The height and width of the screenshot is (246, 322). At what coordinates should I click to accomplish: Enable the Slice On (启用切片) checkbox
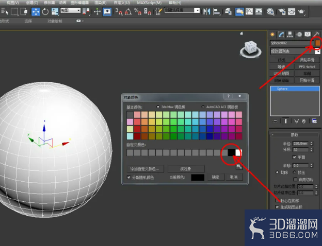[295, 180]
